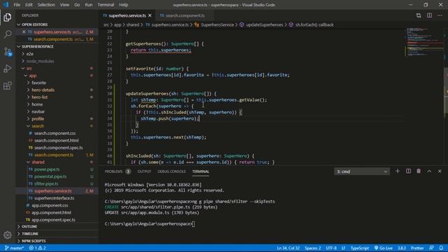The image size is (448, 252).
Task: Click the editor vertical scrollbar
Action: 446,92
